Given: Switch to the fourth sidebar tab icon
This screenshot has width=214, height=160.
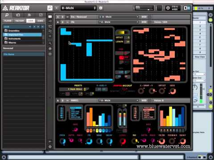Looking at the screenshot, I should coord(41,15).
